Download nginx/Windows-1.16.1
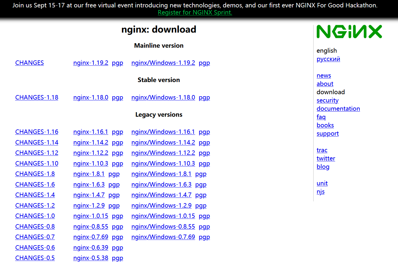The width and height of the screenshot is (398, 268). click(x=163, y=132)
